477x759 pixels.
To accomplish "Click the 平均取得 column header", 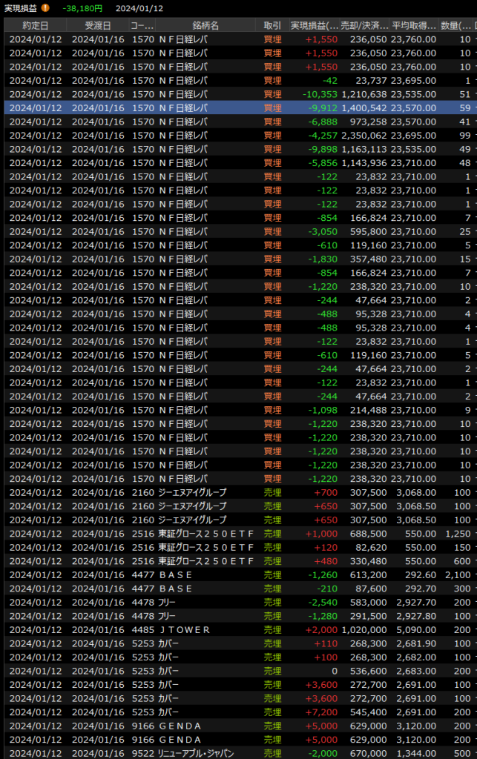I will coord(413,25).
